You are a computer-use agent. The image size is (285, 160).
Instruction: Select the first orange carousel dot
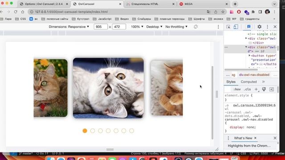click(85, 131)
